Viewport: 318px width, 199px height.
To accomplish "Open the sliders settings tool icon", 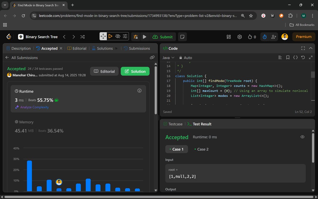I will pyautogui.click(x=125, y=36).
